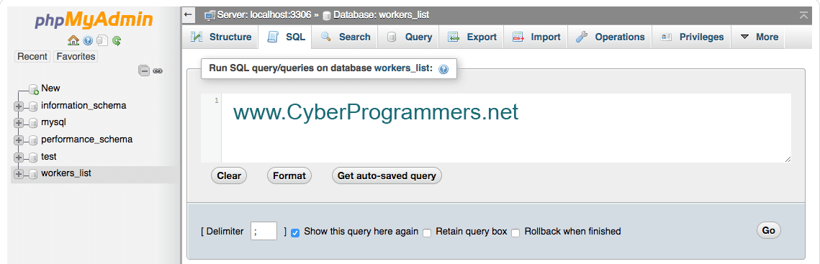Click the New database icon
The image size is (820, 264).
pyautogui.click(x=34, y=89)
